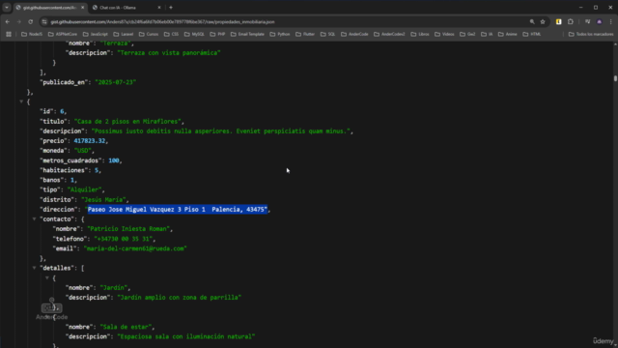Open the HTML bookmark folder
The height and width of the screenshot is (348, 618).
[x=532, y=35]
